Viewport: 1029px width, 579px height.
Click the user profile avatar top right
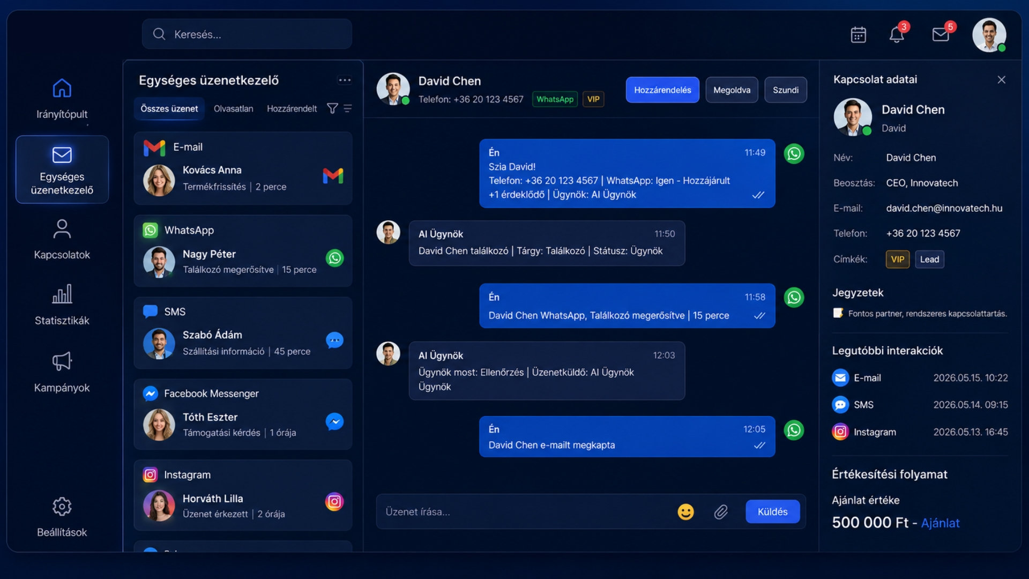989,35
